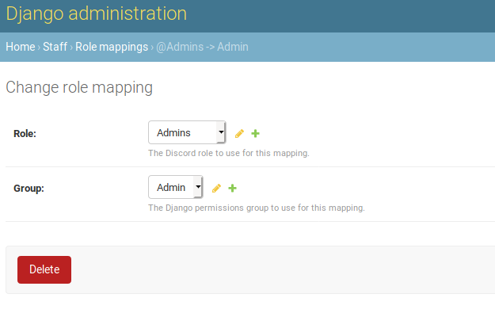Add another Role with green plus icon
The height and width of the screenshot is (313, 495).
(x=255, y=134)
